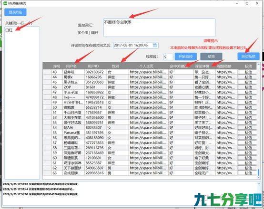Image resolution: width=264 pixels, height=209 pixels.
Task: Click the monitored words text area
Action: 159,28
